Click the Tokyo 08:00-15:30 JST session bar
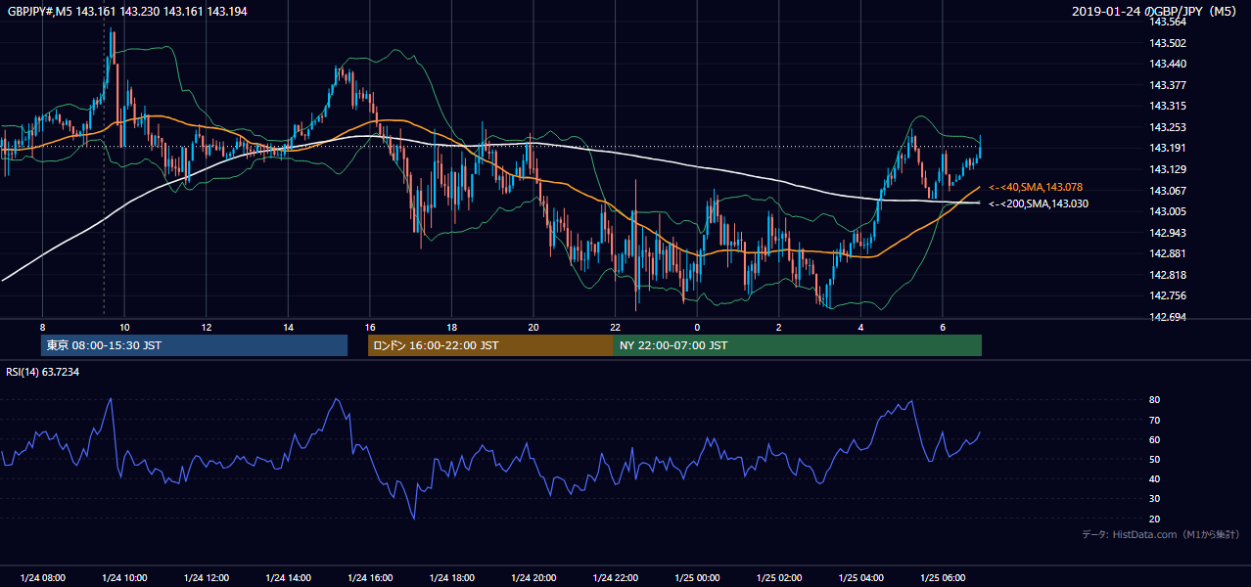This screenshot has height=587, width=1251. point(194,345)
